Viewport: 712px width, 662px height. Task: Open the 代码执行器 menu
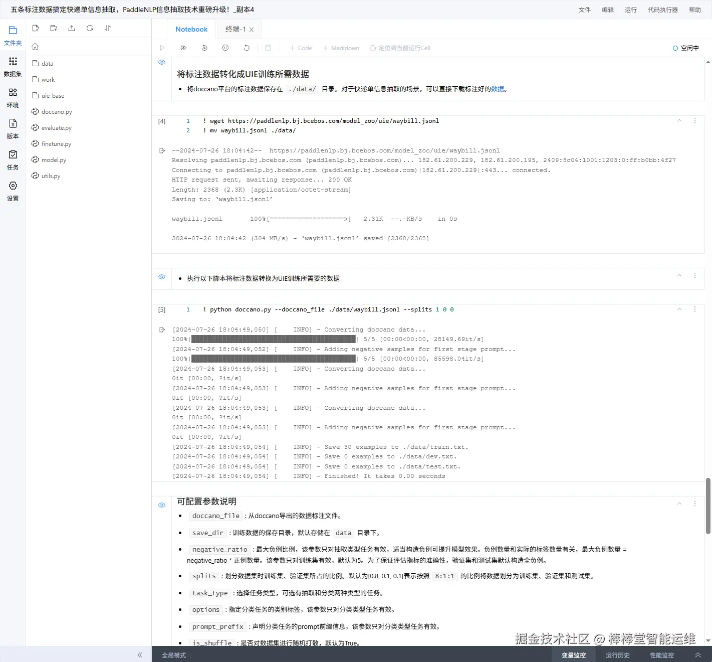tap(663, 10)
